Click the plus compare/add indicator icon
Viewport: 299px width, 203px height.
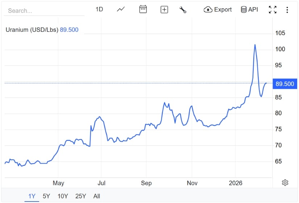click(x=164, y=10)
